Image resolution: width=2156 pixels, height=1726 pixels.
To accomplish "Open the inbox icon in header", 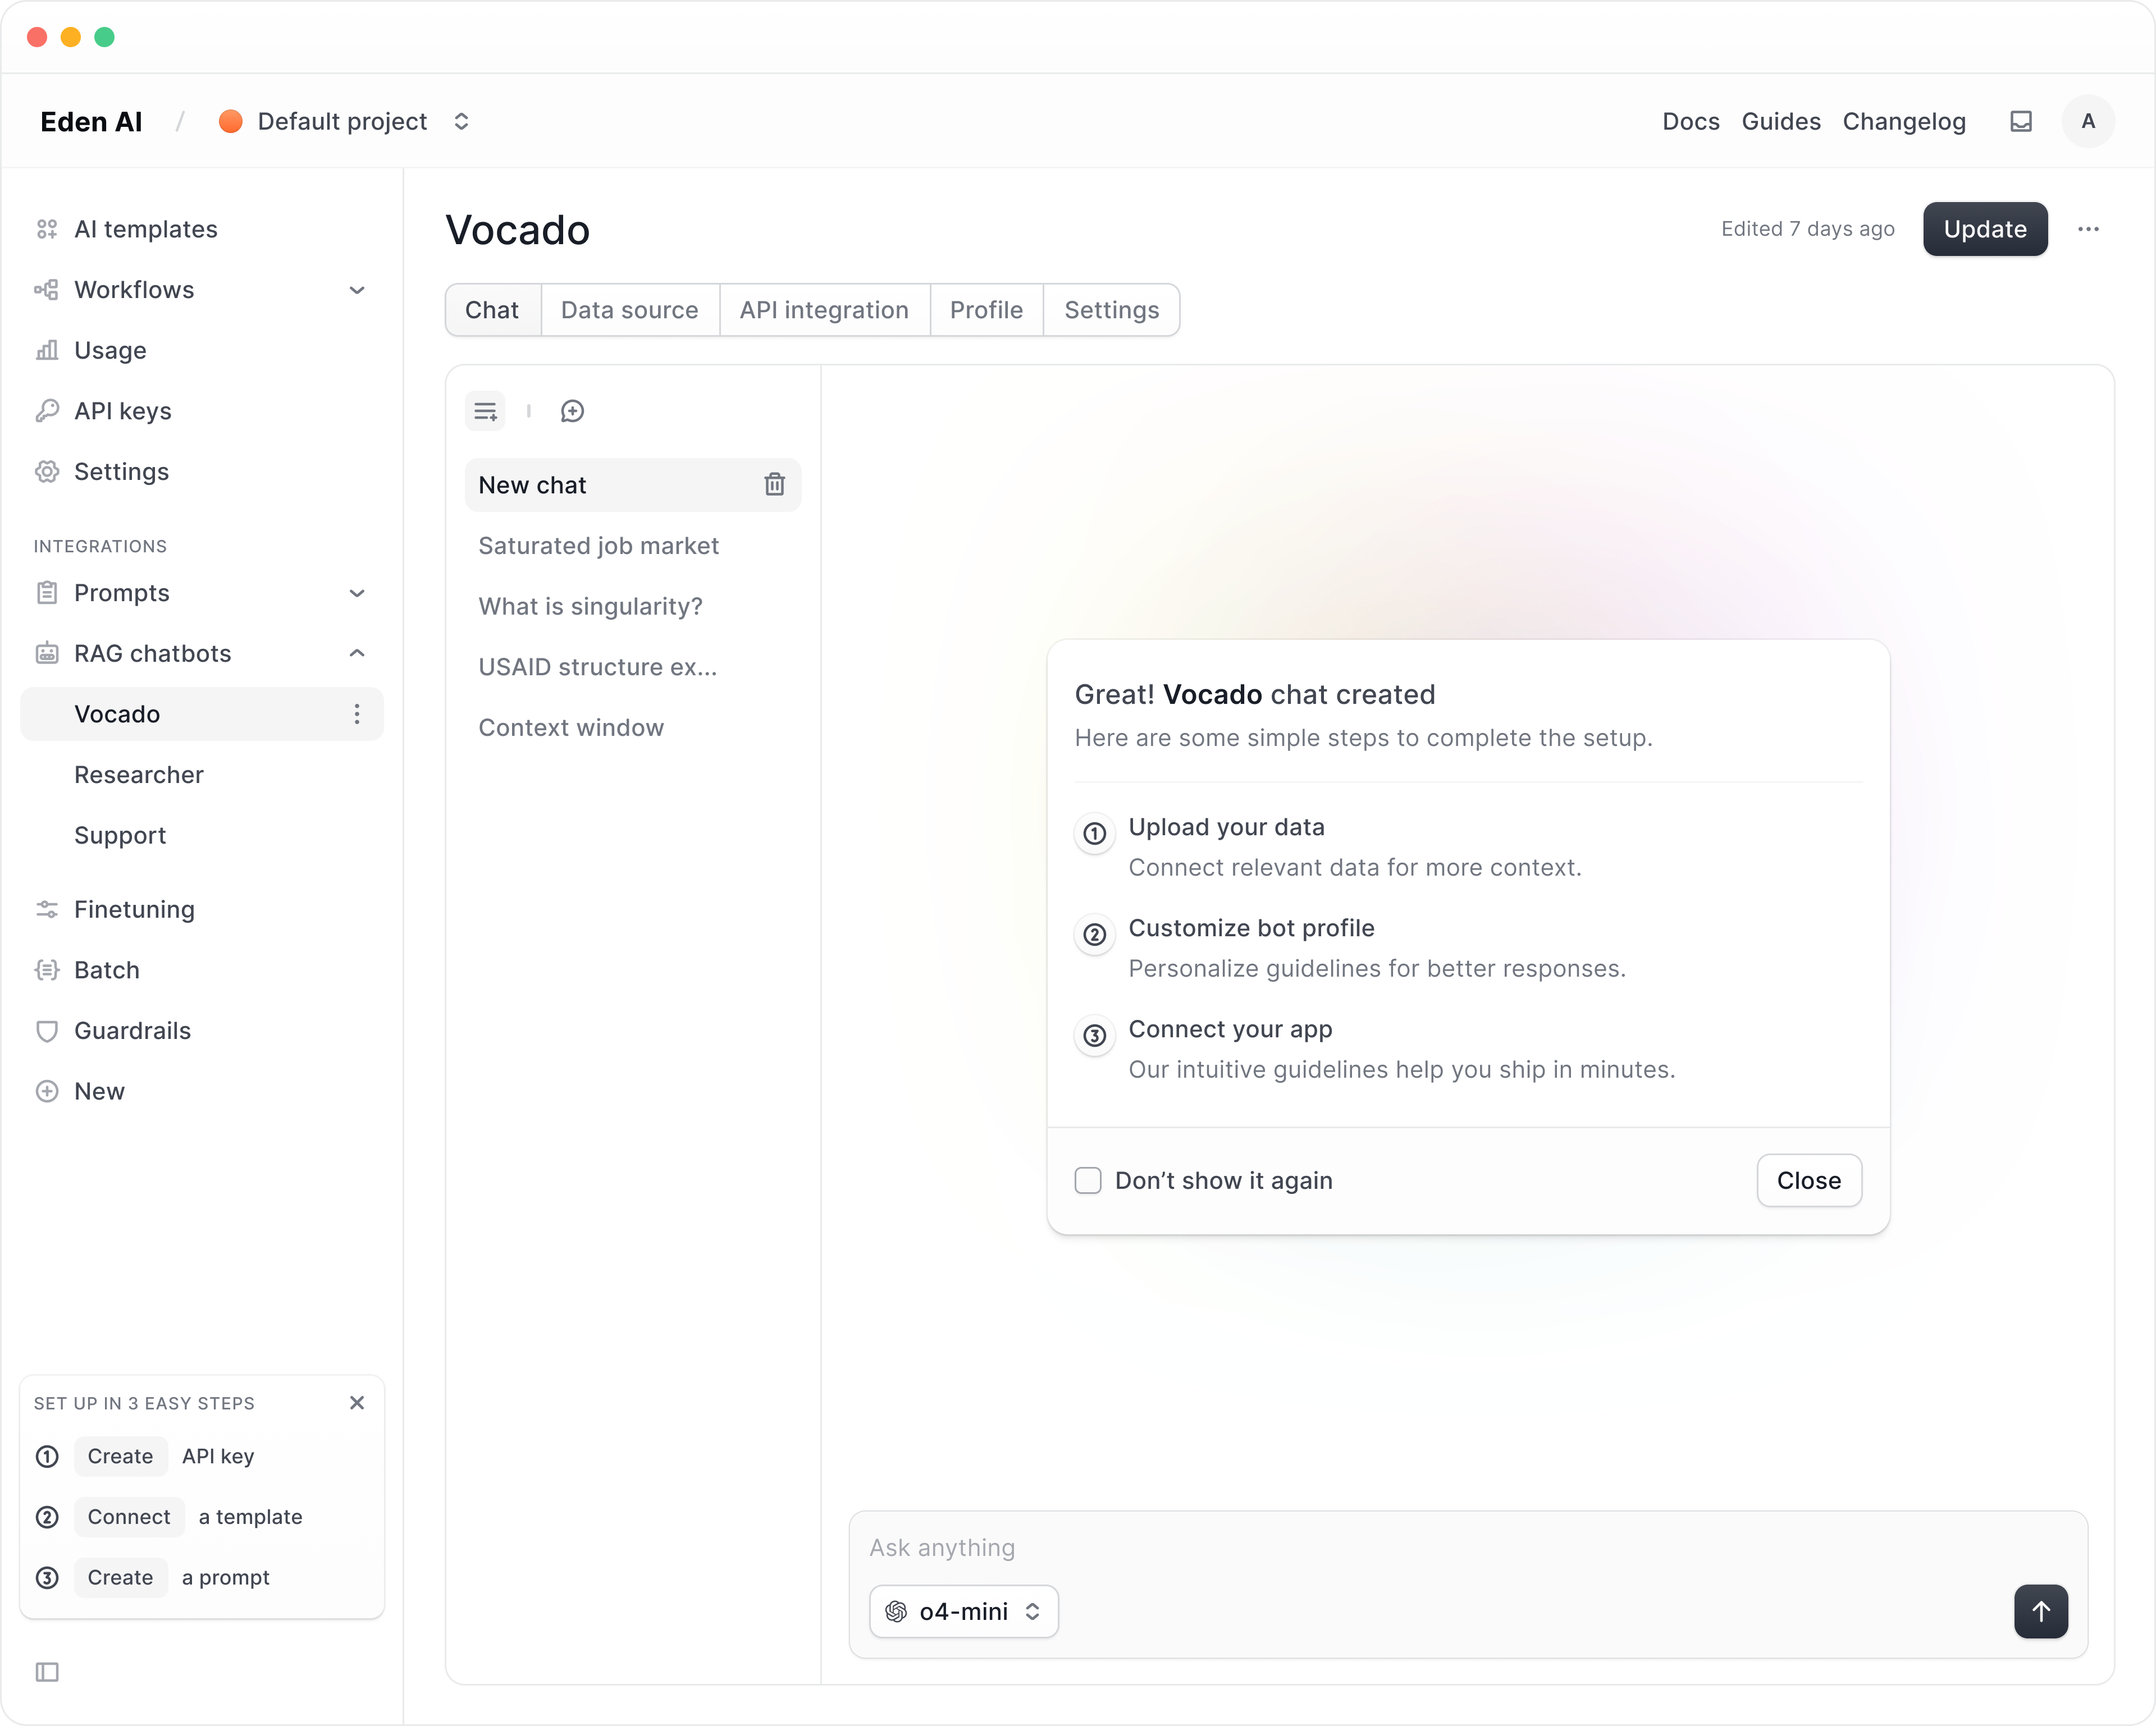I will (x=2021, y=121).
